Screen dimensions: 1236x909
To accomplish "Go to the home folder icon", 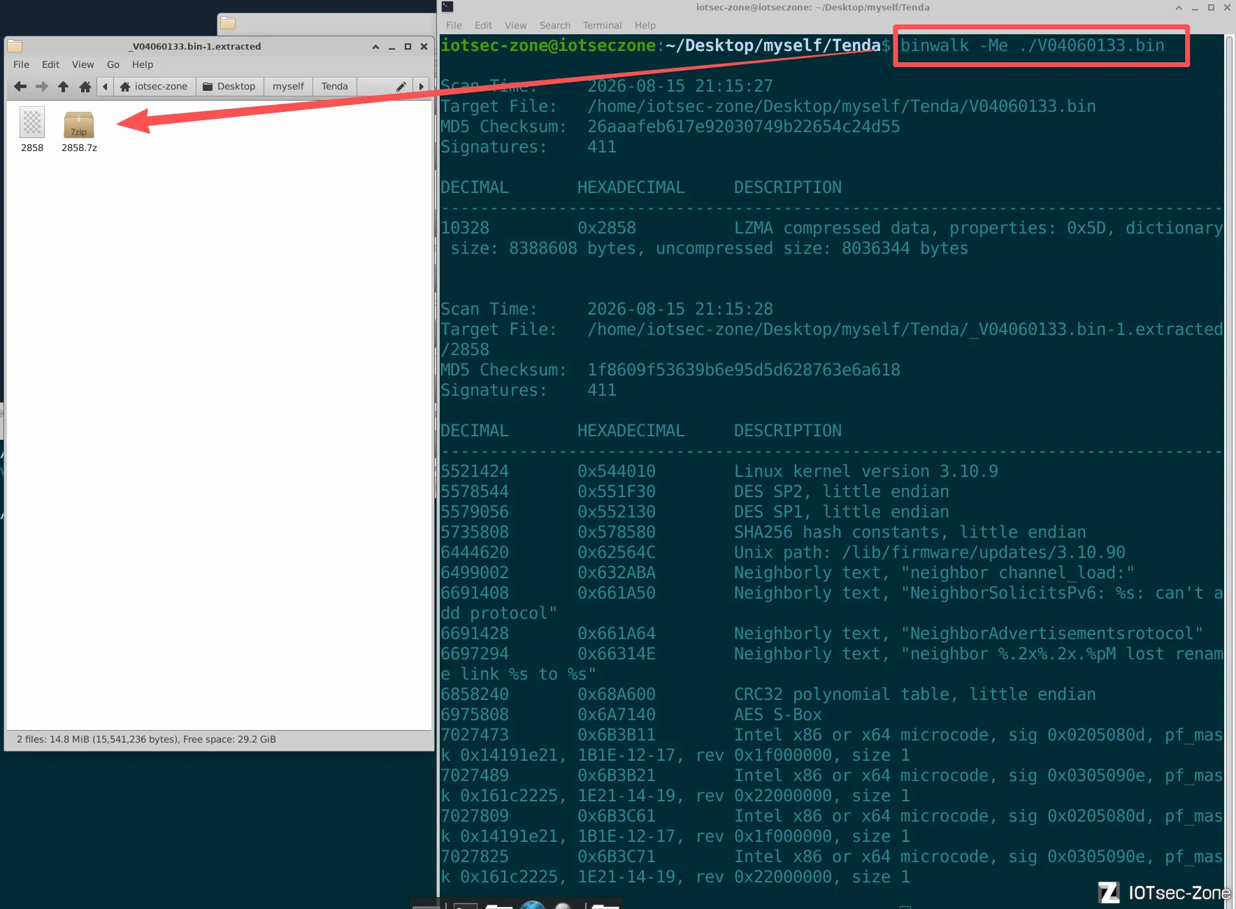I will tap(85, 87).
